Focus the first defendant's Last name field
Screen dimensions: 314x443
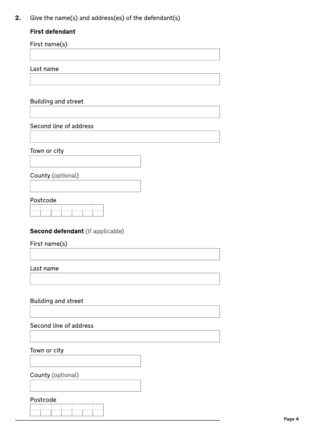point(125,79)
